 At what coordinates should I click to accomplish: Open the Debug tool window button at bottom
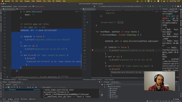(x=10, y=99)
